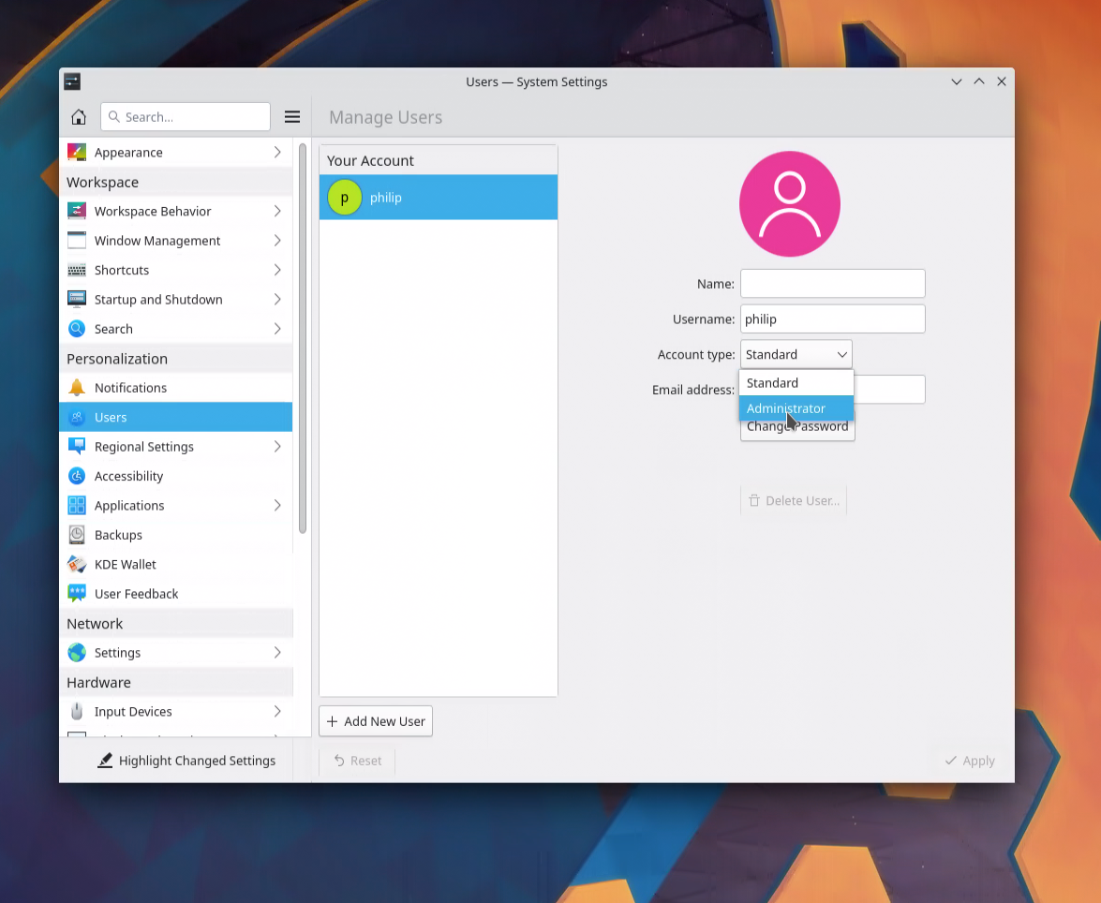The height and width of the screenshot is (903, 1101).
Task: Click the Account type combo box
Action: (796, 354)
